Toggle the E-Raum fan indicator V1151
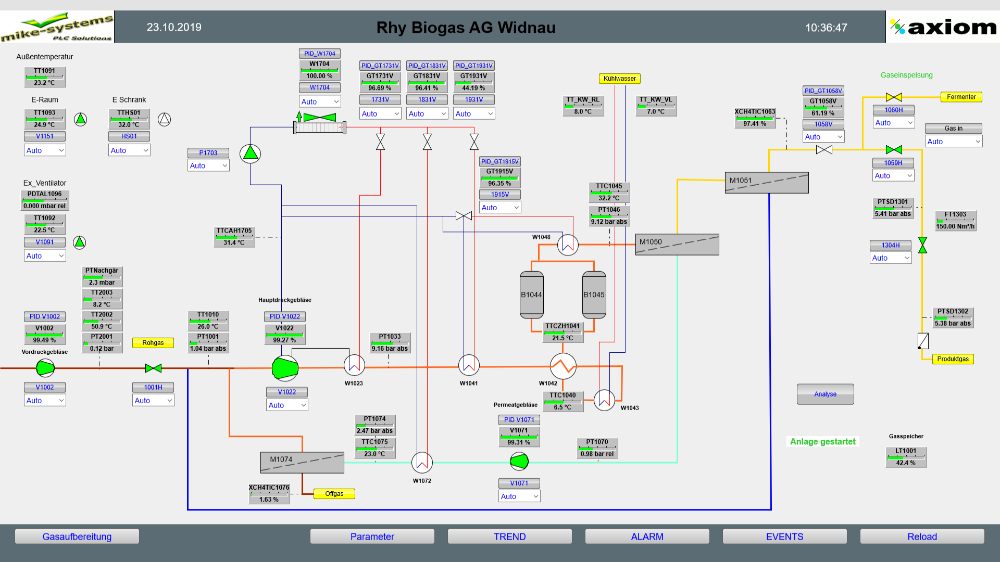The image size is (1000, 562). point(80,119)
